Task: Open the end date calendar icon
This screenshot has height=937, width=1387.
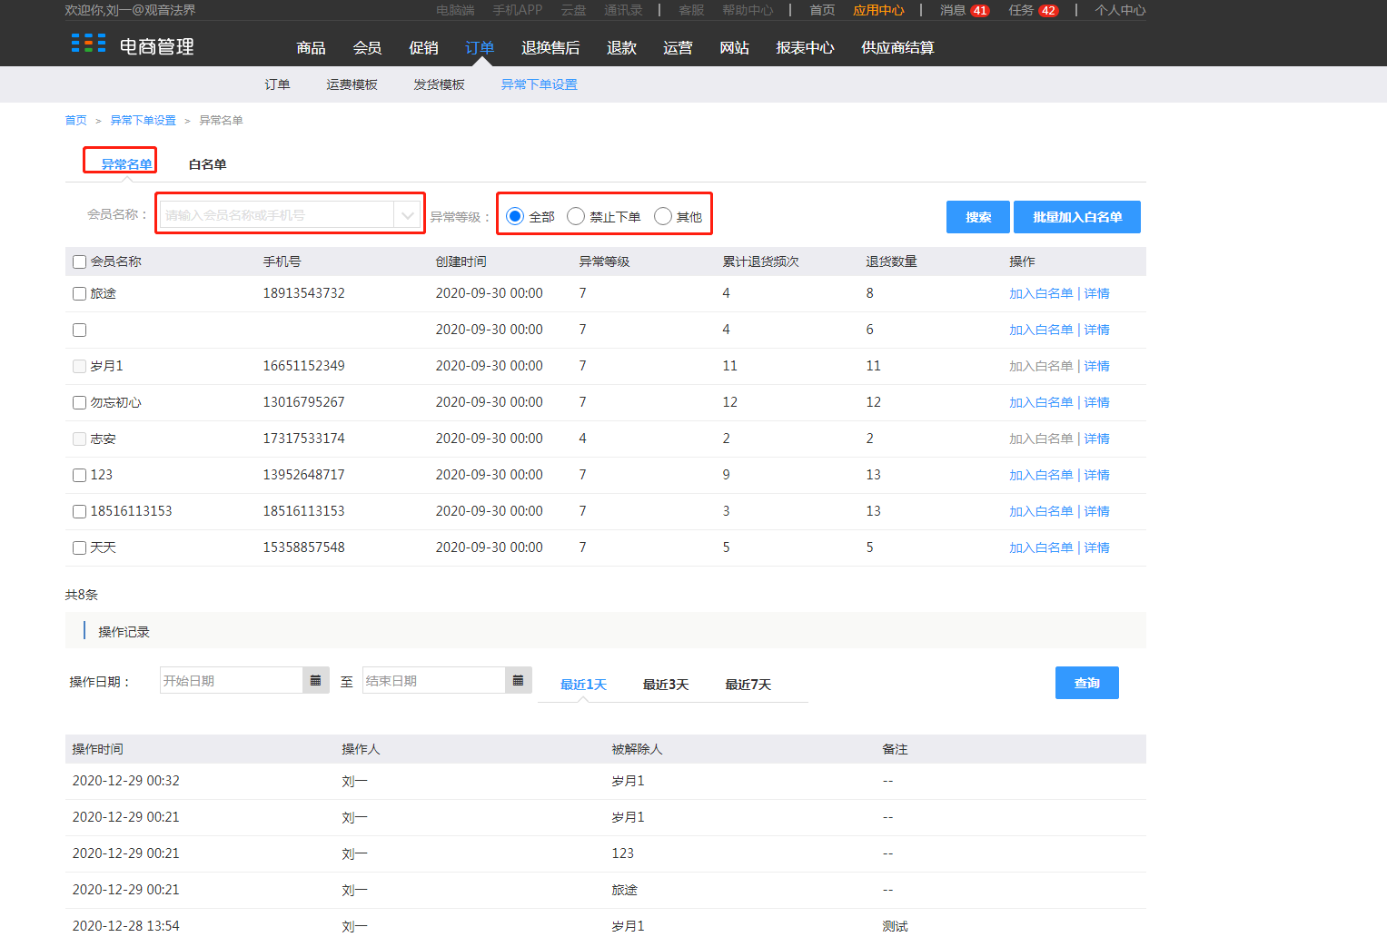Action: pyautogui.click(x=518, y=680)
